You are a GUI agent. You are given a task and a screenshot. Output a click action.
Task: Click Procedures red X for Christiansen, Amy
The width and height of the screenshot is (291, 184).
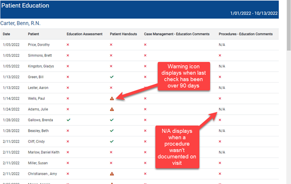220,174
